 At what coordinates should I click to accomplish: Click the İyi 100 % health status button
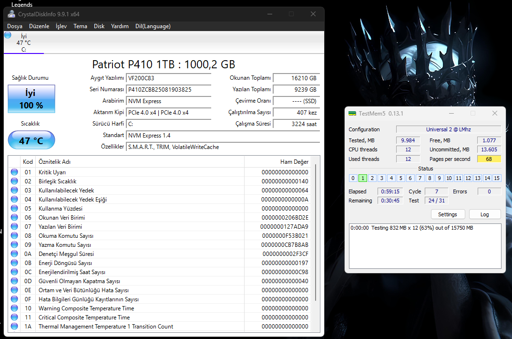pyautogui.click(x=31, y=99)
